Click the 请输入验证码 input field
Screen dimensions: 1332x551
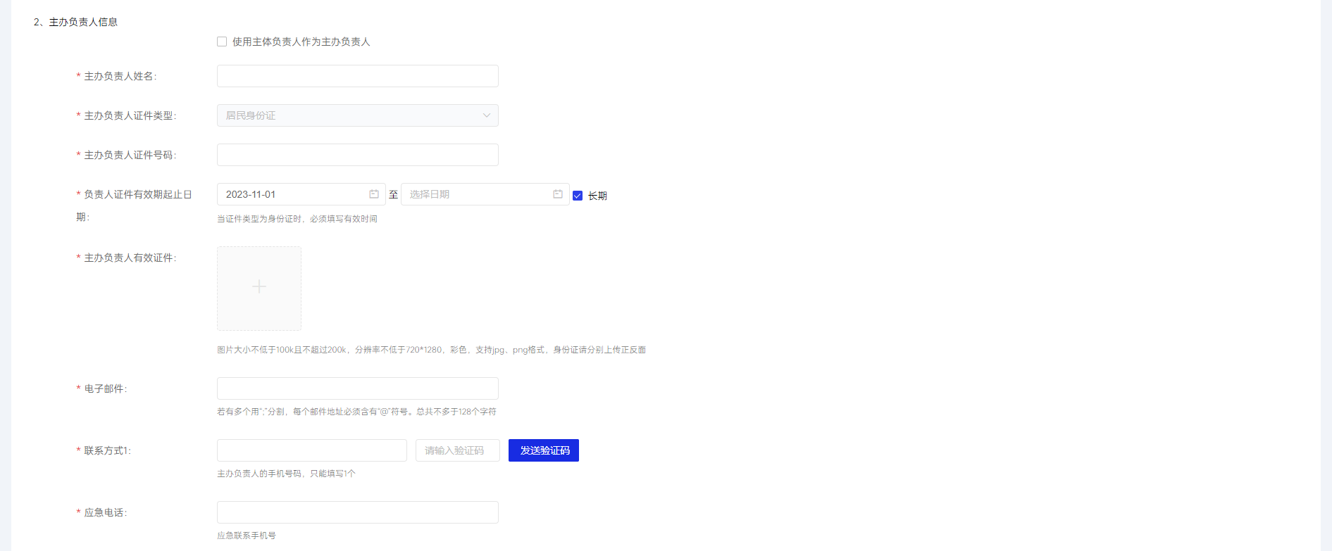458,450
